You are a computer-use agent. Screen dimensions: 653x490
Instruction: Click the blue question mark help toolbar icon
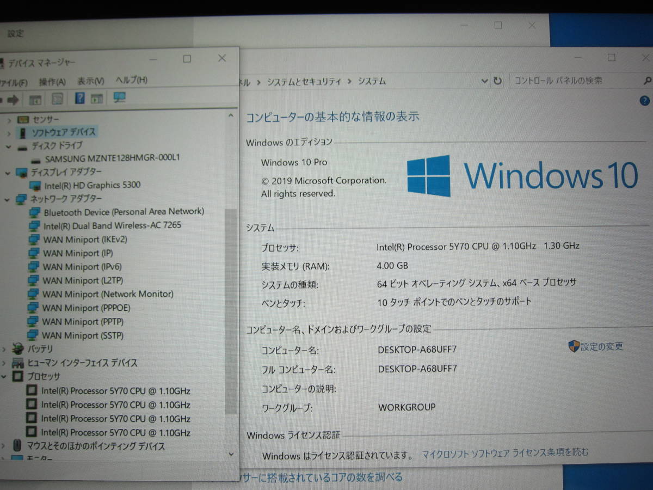[79, 98]
